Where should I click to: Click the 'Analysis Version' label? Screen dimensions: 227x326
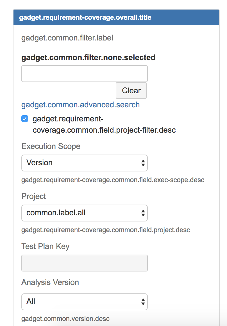pos(50,282)
